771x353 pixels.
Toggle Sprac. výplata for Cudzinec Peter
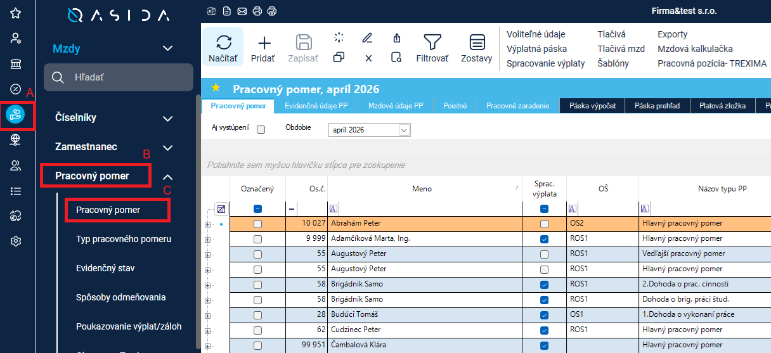(544, 330)
